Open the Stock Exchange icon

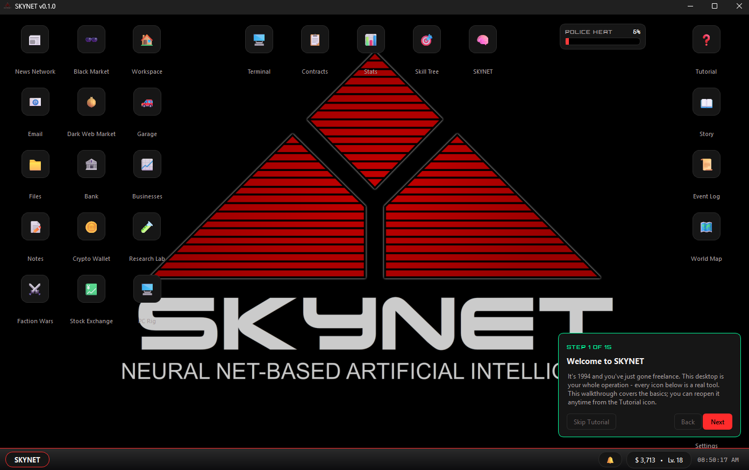pos(91,289)
